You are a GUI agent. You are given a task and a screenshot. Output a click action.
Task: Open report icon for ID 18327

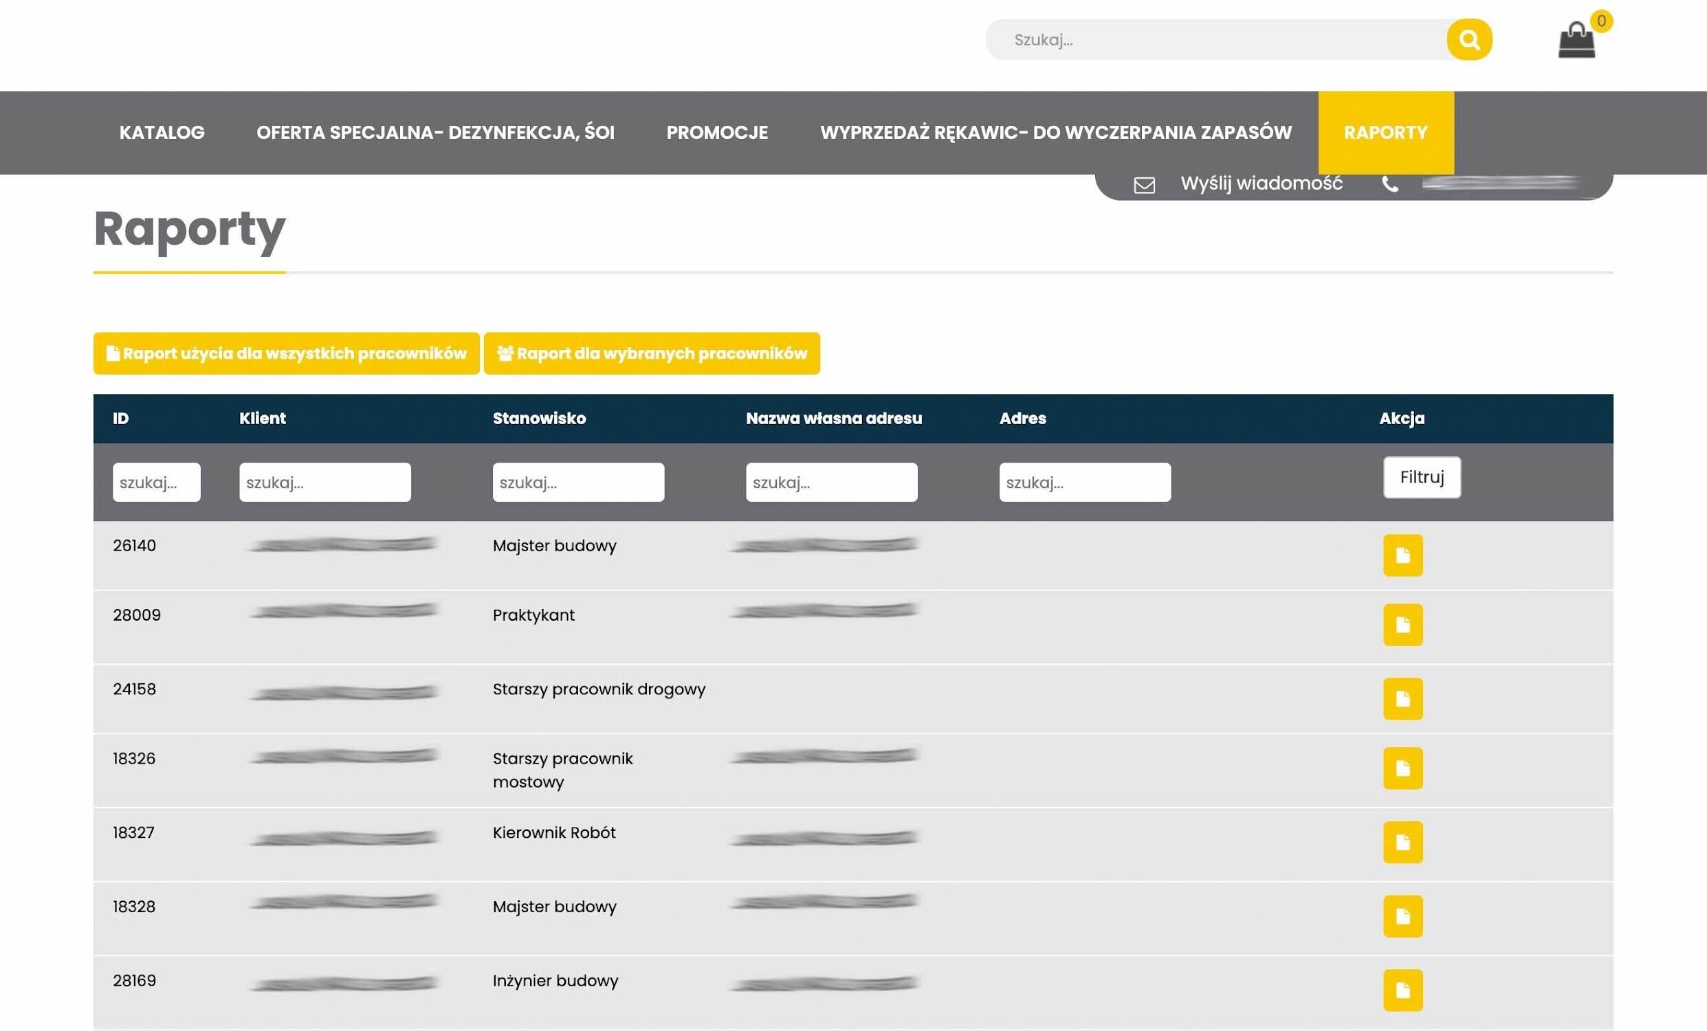click(1402, 841)
